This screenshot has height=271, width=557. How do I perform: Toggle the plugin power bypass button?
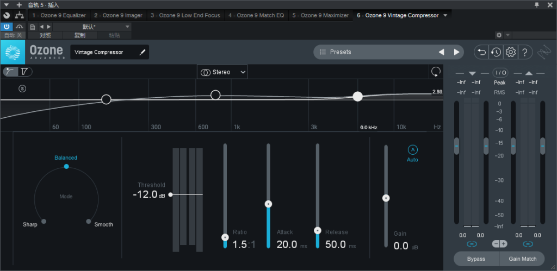pyautogui.click(x=7, y=27)
